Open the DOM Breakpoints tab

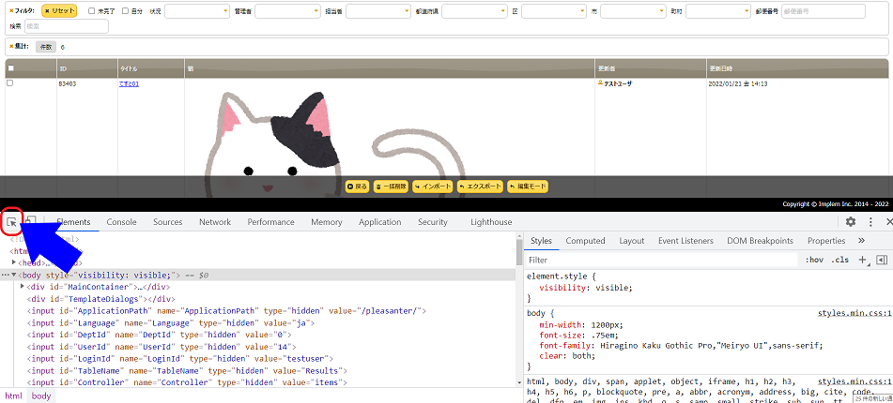(x=760, y=241)
